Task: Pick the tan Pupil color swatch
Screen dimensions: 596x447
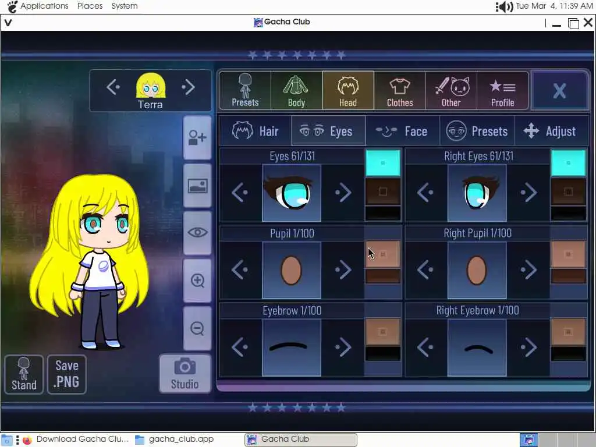Action: (383, 254)
